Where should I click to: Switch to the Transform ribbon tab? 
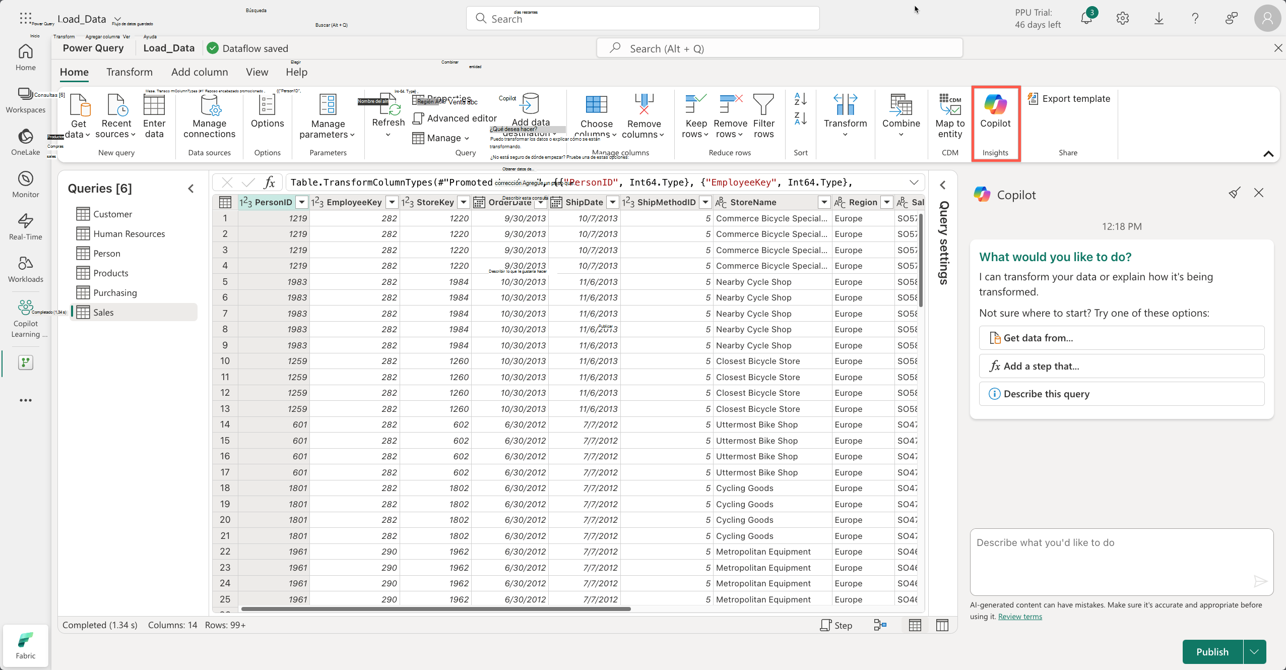130,72
